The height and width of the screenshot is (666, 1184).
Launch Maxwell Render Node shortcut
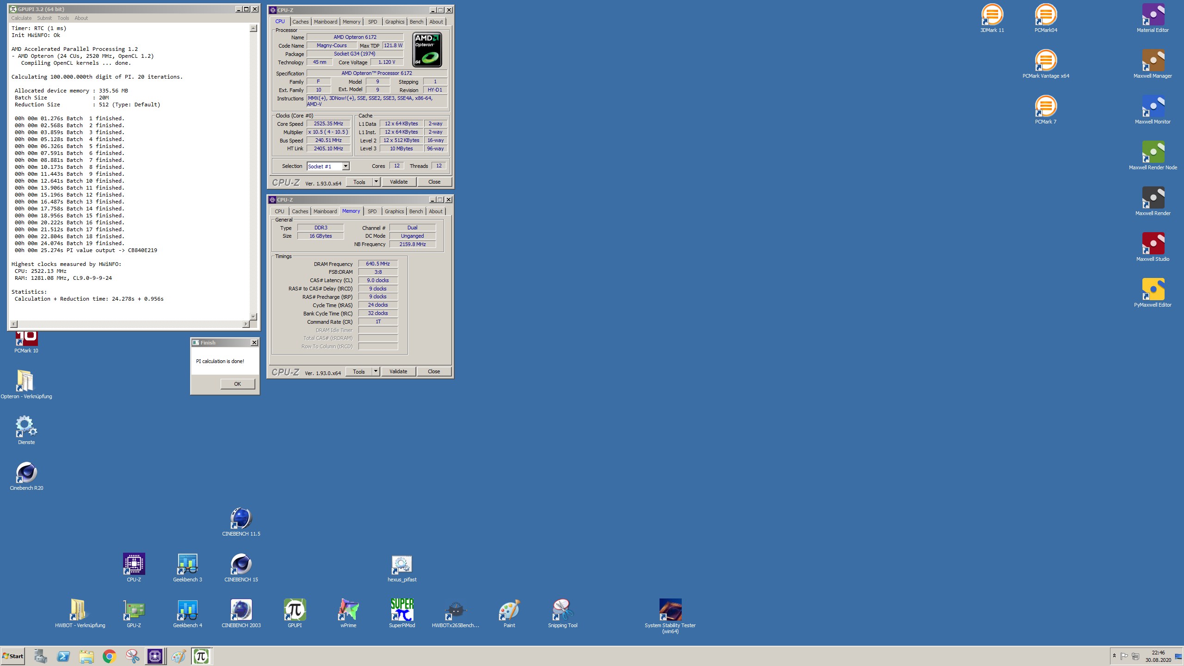1153,155
